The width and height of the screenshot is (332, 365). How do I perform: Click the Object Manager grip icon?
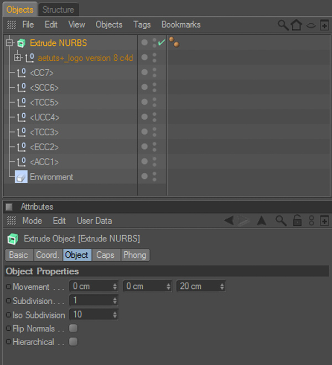point(12,25)
